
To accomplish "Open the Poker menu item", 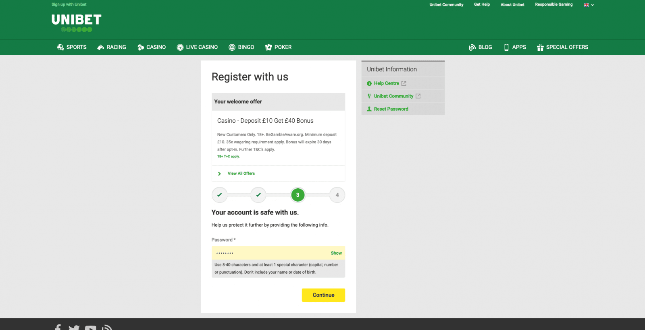I will [x=278, y=47].
